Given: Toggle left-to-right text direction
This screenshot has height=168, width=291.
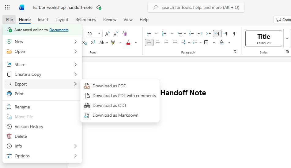Looking at the screenshot, I should click(217, 34).
